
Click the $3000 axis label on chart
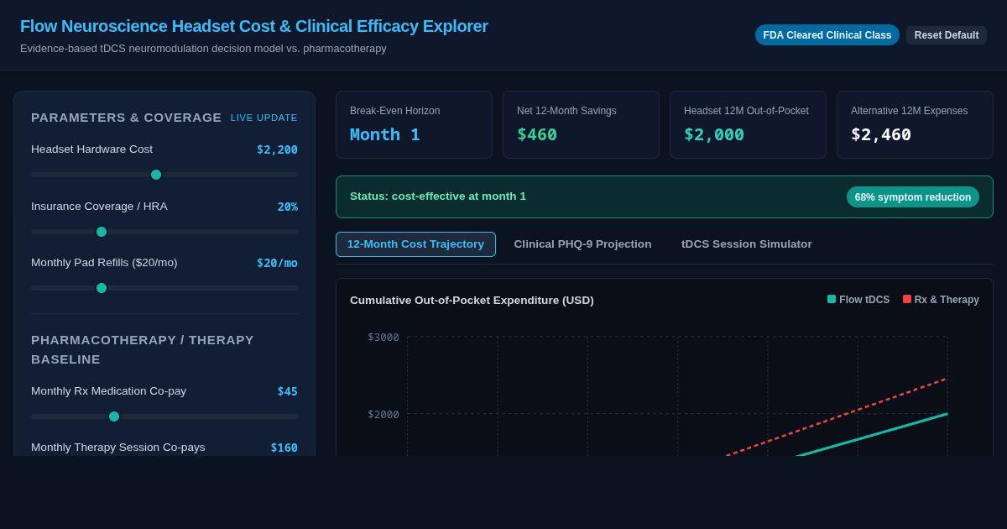(x=383, y=337)
